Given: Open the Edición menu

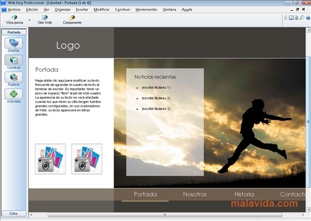Looking at the screenshot, I should point(32,10).
